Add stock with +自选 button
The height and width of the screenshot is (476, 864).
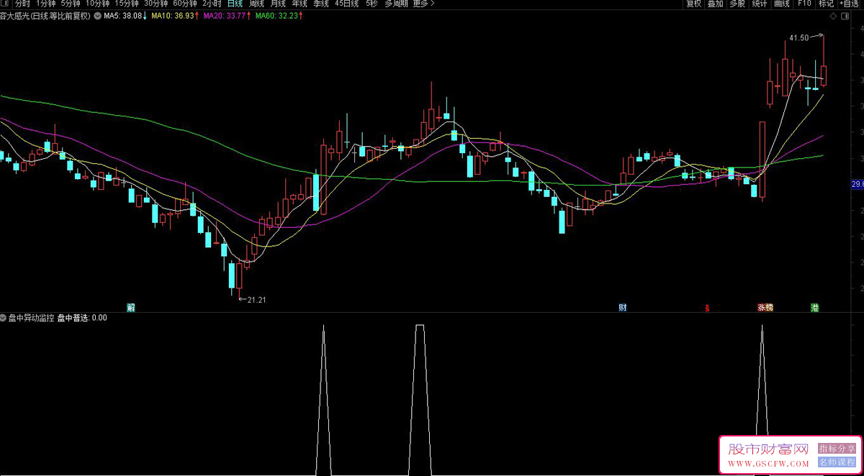[850, 4]
